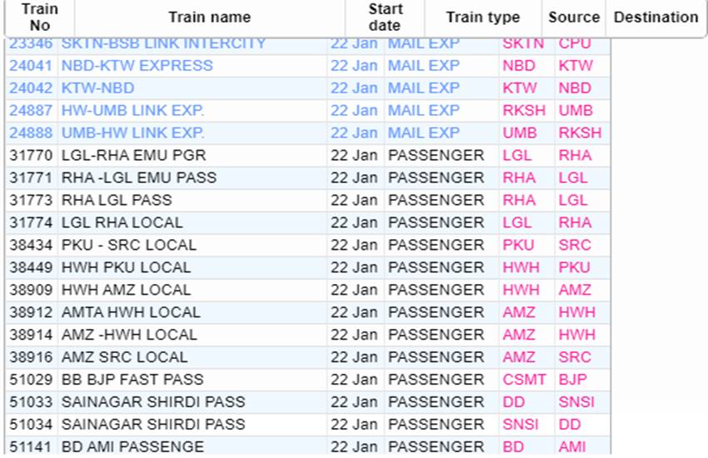The height and width of the screenshot is (458, 708).
Task: Click destination station KTW of train 24041
Action: tap(576, 66)
